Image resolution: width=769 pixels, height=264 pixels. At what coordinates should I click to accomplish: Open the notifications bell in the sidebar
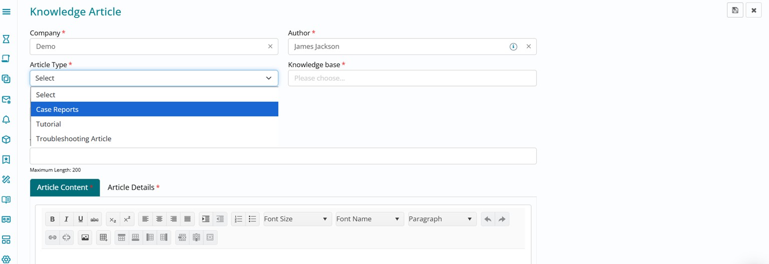point(6,119)
